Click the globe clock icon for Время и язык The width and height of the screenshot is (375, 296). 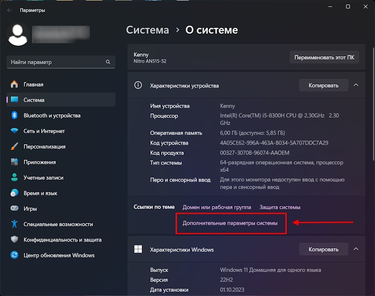pos(15,193)
